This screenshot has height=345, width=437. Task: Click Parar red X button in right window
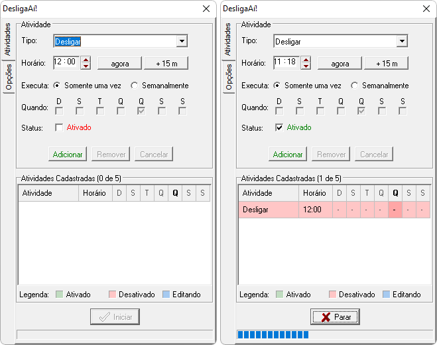335,316
